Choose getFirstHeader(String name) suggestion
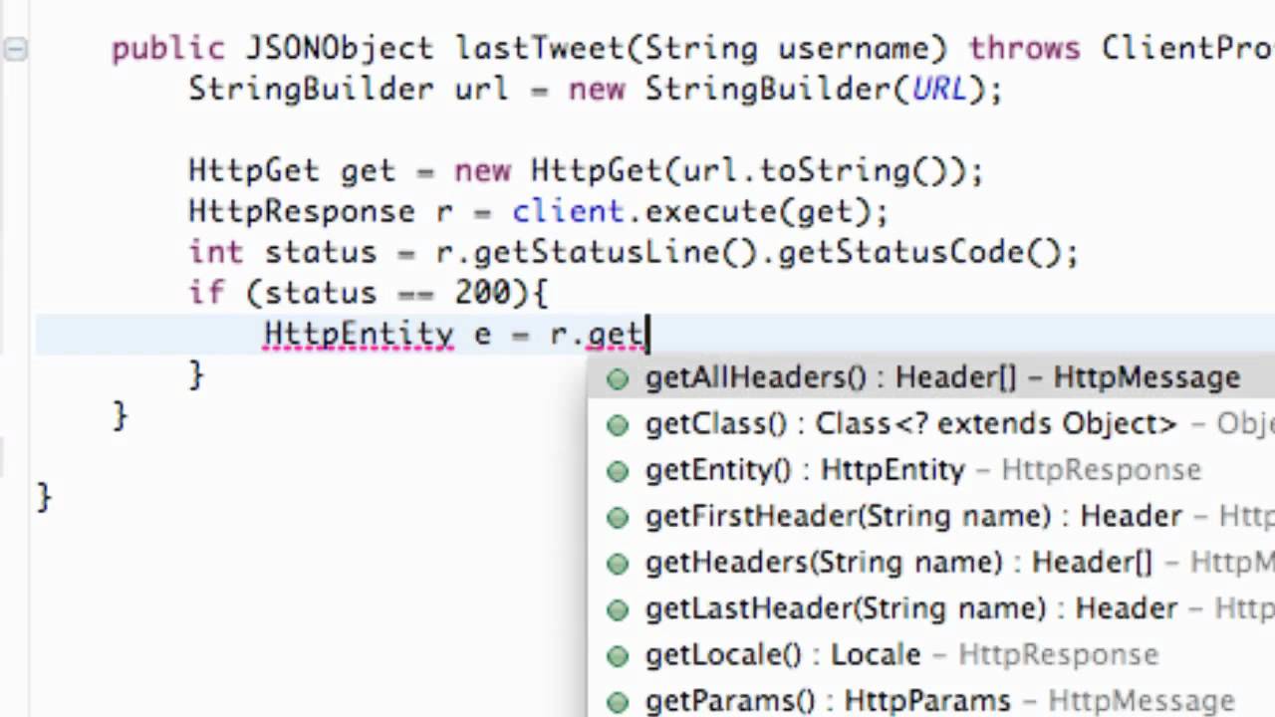 pyautogui.click(x=931, y=516)
